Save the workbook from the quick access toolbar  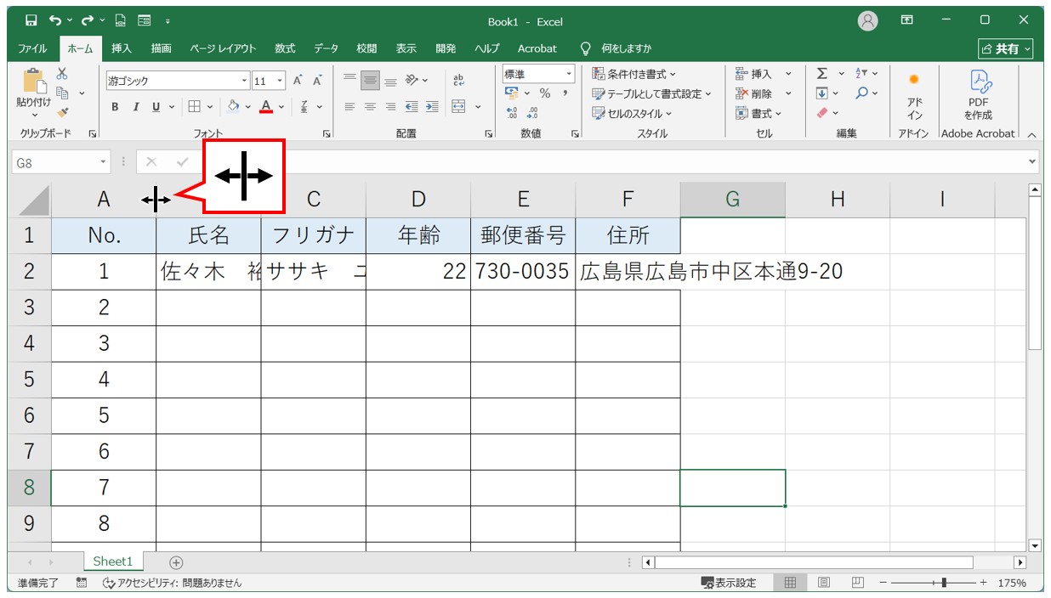(x=31, y=20)
